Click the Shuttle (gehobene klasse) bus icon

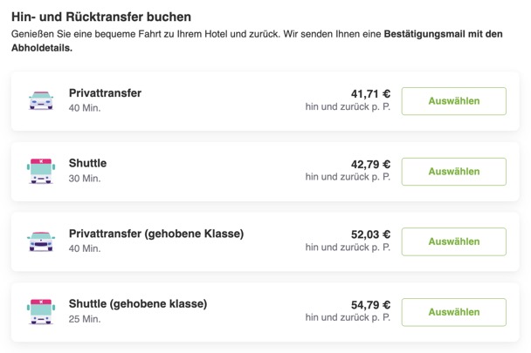41,311
